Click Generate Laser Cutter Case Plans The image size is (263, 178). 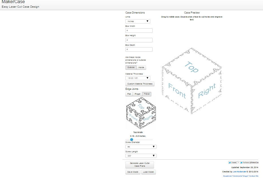pyautogui.click(x=140, y=164)
